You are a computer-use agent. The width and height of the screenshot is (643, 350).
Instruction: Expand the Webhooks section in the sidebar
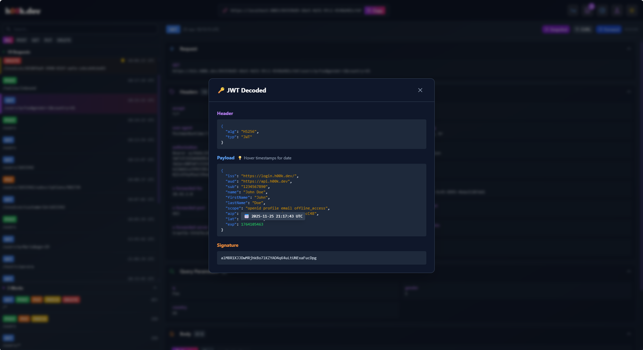[x=4, y=288]
